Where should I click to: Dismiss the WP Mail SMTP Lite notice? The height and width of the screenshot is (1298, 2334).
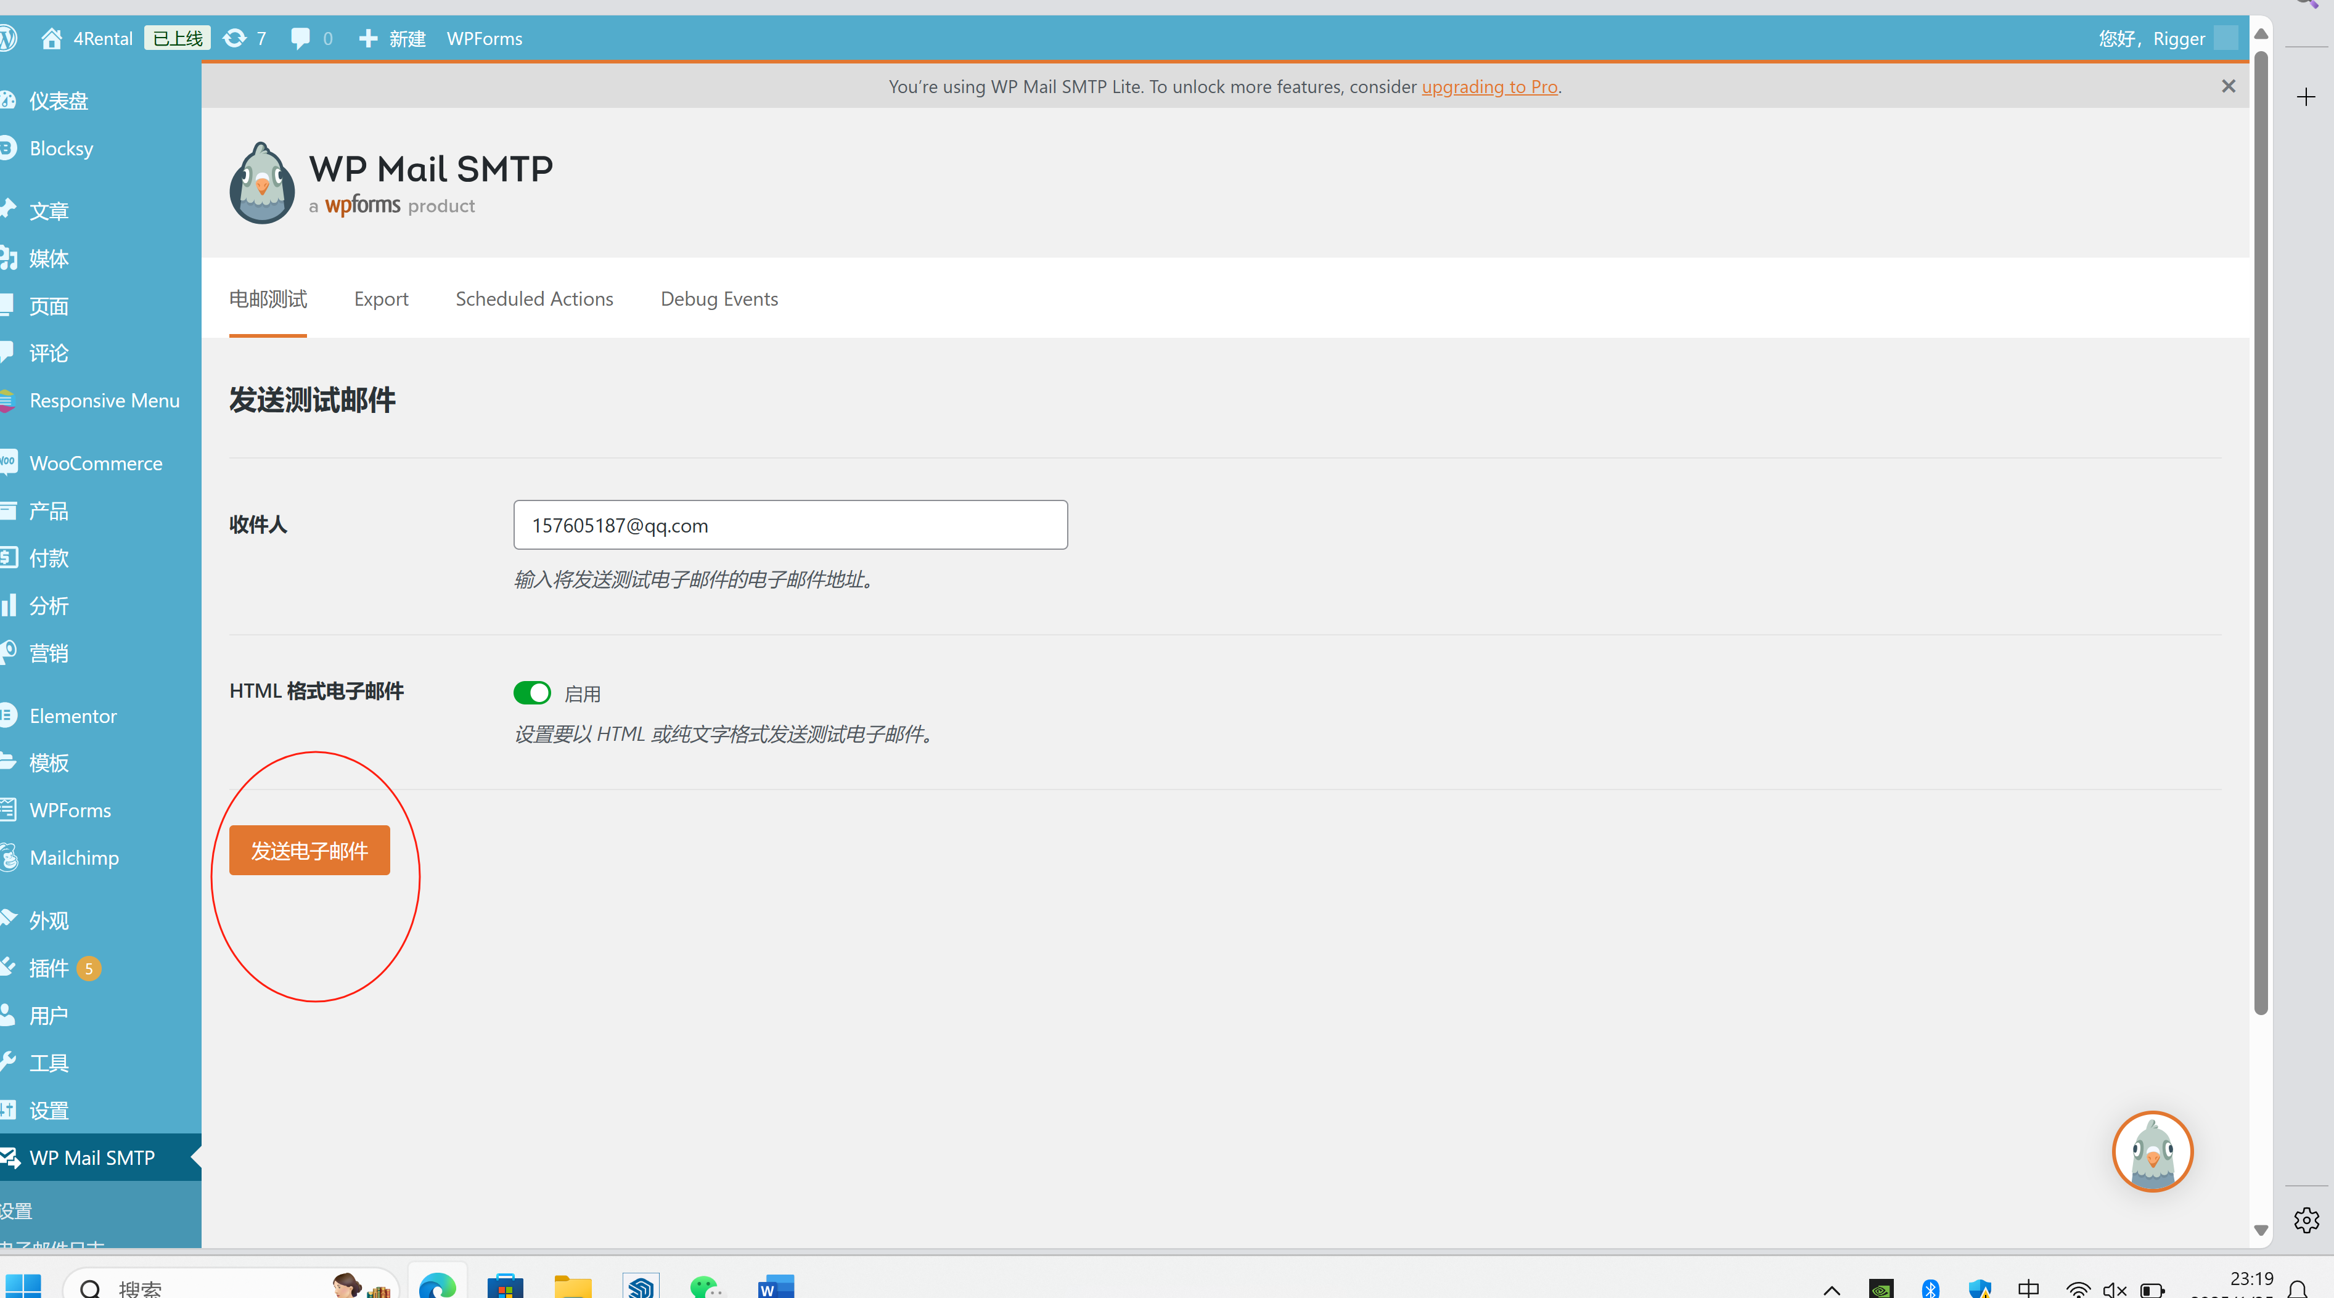(x=2229, y=86)
